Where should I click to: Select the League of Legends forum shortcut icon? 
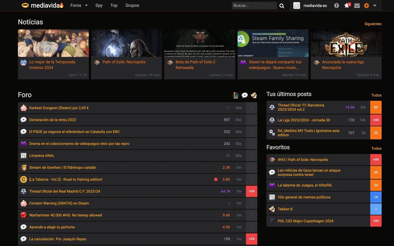[235, 95]
